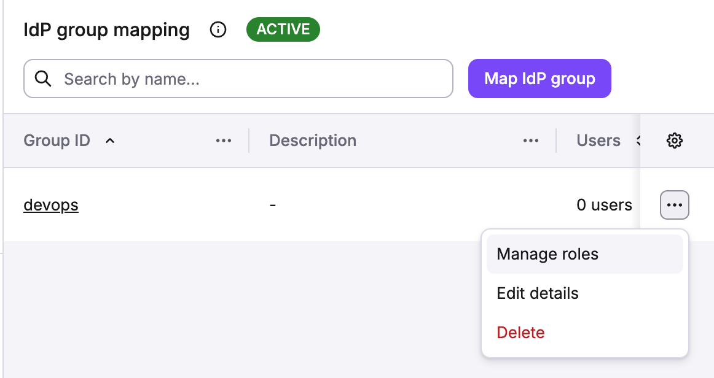Viewport: 714px width, 378px height.
Task: Click the Users column header label
Action: [598, 141]
